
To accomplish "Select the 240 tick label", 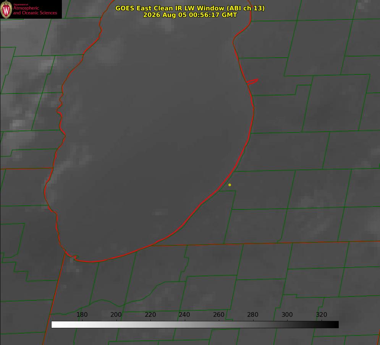I will tap(184, 314).
